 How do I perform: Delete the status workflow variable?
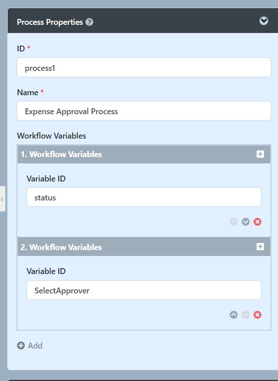point(257,222)
